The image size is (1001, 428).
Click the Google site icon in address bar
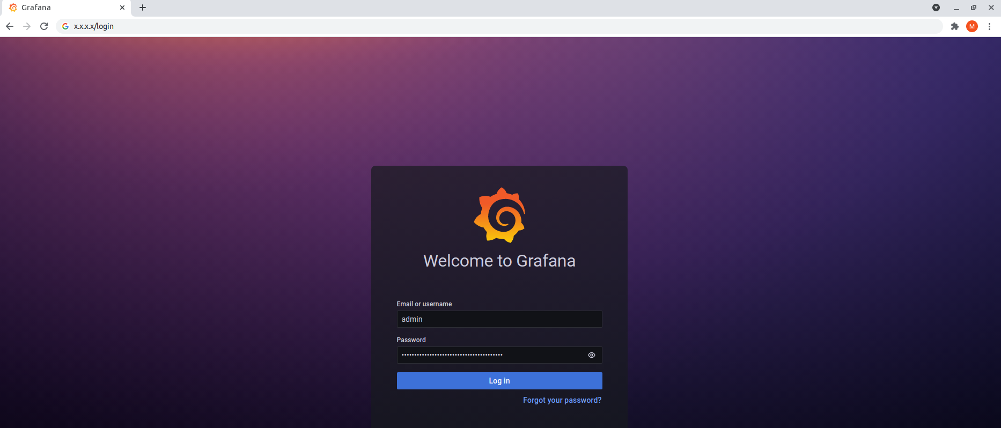click(65, 26)
